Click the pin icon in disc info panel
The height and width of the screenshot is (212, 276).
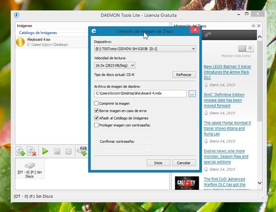click(253, 26)
